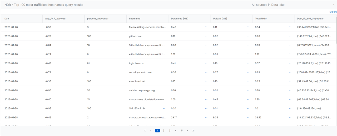Select Avg_PCR_payload value -0.04
The height and width of the screenshot is (136, 337).
click(48, 45)
